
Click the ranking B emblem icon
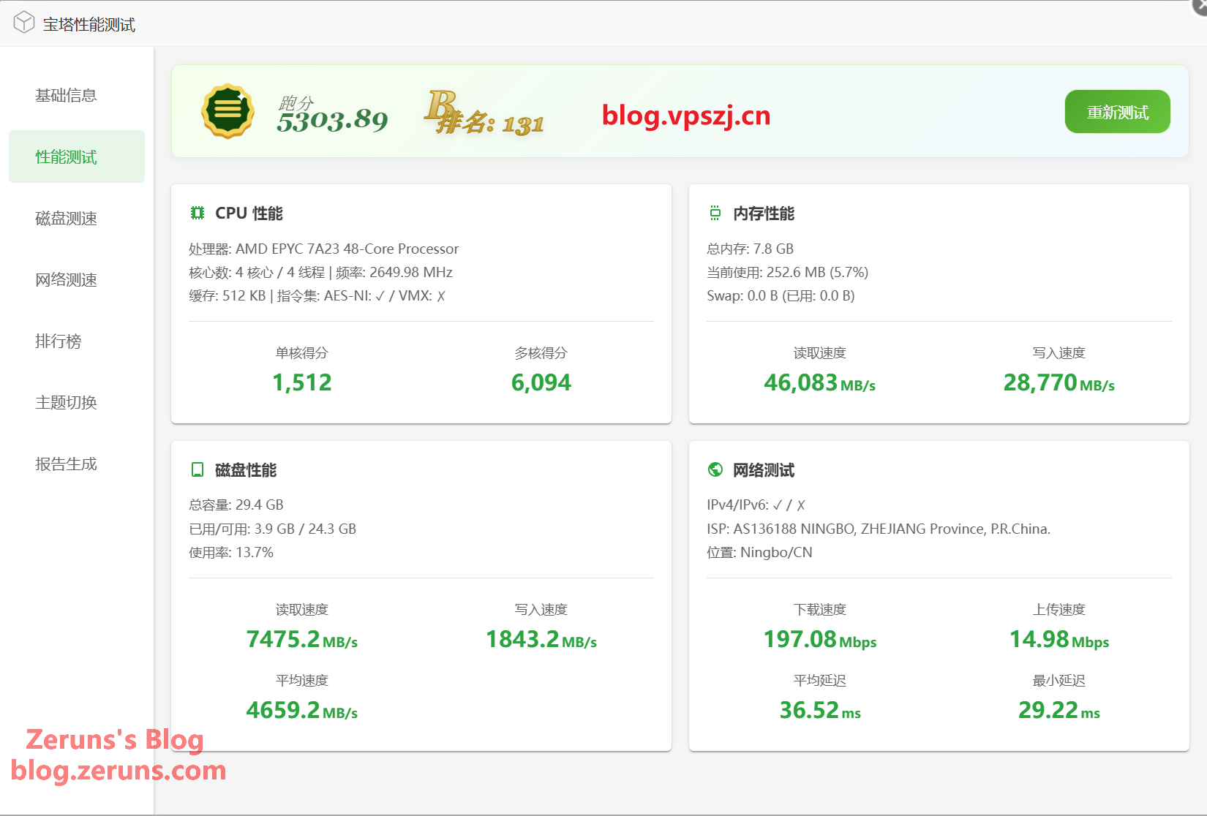coord(441,107)
